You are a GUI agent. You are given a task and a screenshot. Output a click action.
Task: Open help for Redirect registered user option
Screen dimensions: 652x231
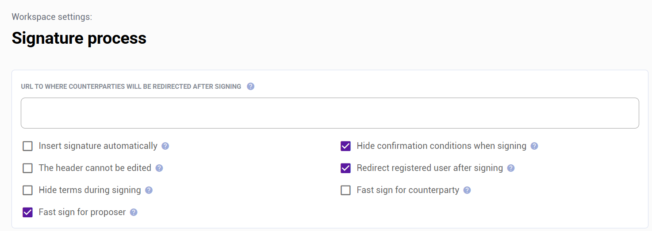(510, 168)
